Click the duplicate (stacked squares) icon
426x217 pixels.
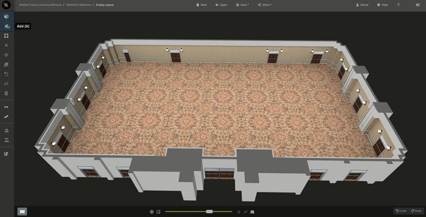[x=6, y=64]
